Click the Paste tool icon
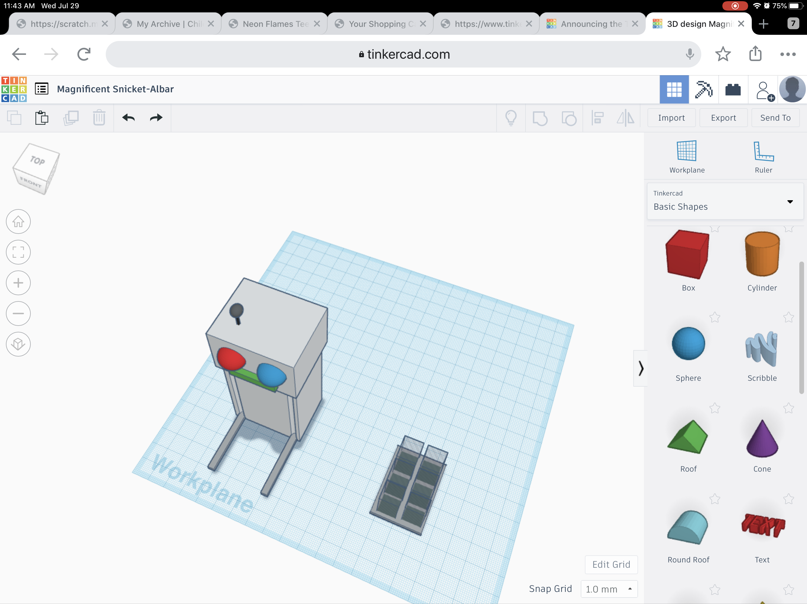807x604 pixels. click(x=42, y=118)
